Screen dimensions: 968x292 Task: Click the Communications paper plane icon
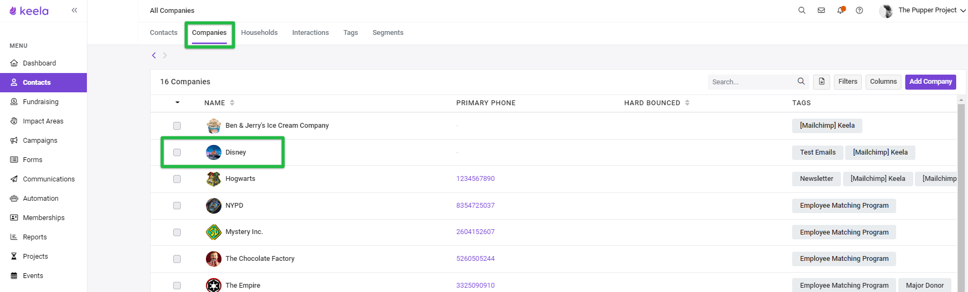[x=14, y=179]
